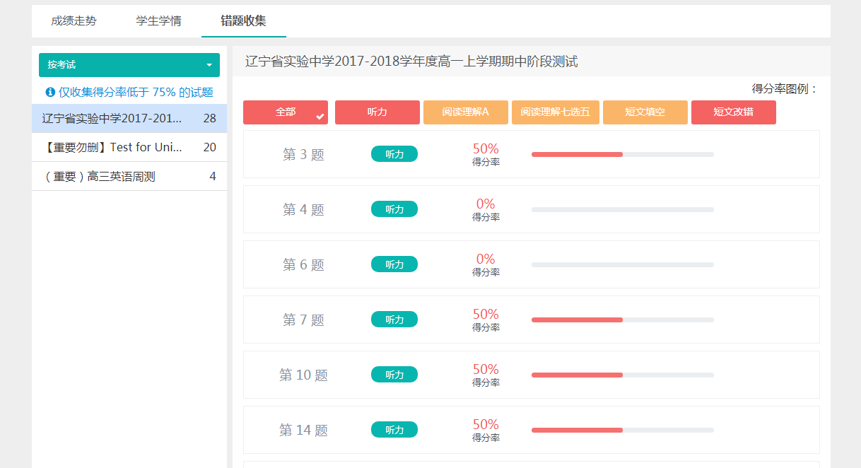Click the checkmark on the 全部 button
861x468 pixels.
(320, 117)
